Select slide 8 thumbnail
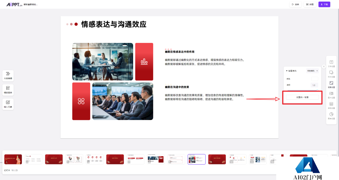 pos(156,159)
